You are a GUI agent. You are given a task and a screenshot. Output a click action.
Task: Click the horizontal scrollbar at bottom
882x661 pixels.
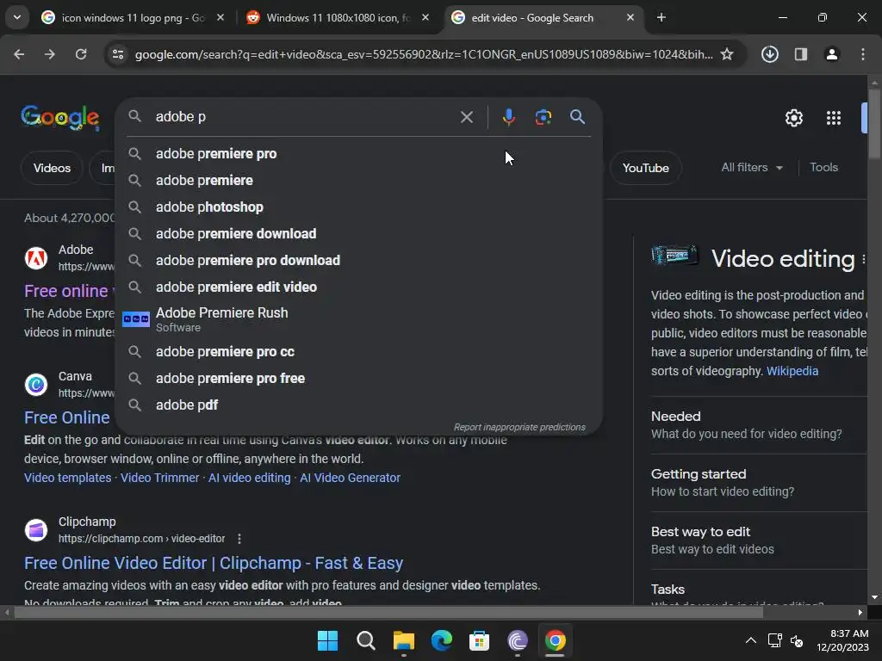point(388,612)
